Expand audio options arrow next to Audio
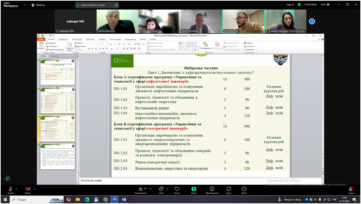The image size is (361, 204). coord(16,189)
